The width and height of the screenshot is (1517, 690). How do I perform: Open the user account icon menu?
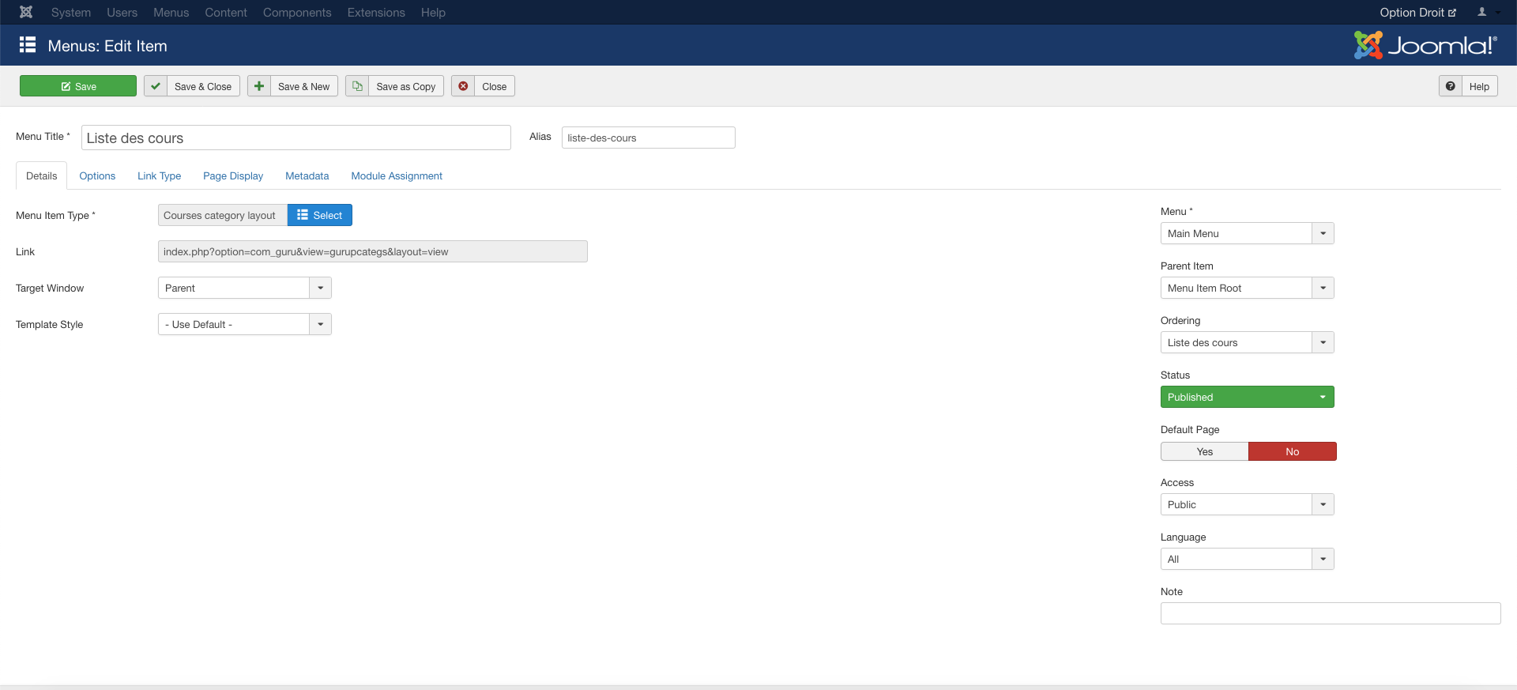[1488, 12]
